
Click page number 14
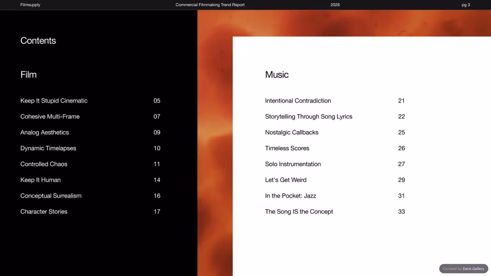[157, 180]
